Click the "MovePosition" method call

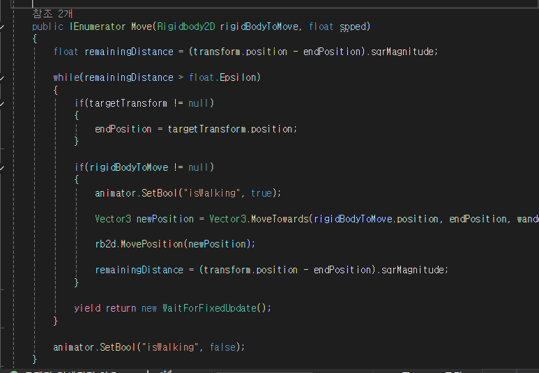[x=152, y=244]
